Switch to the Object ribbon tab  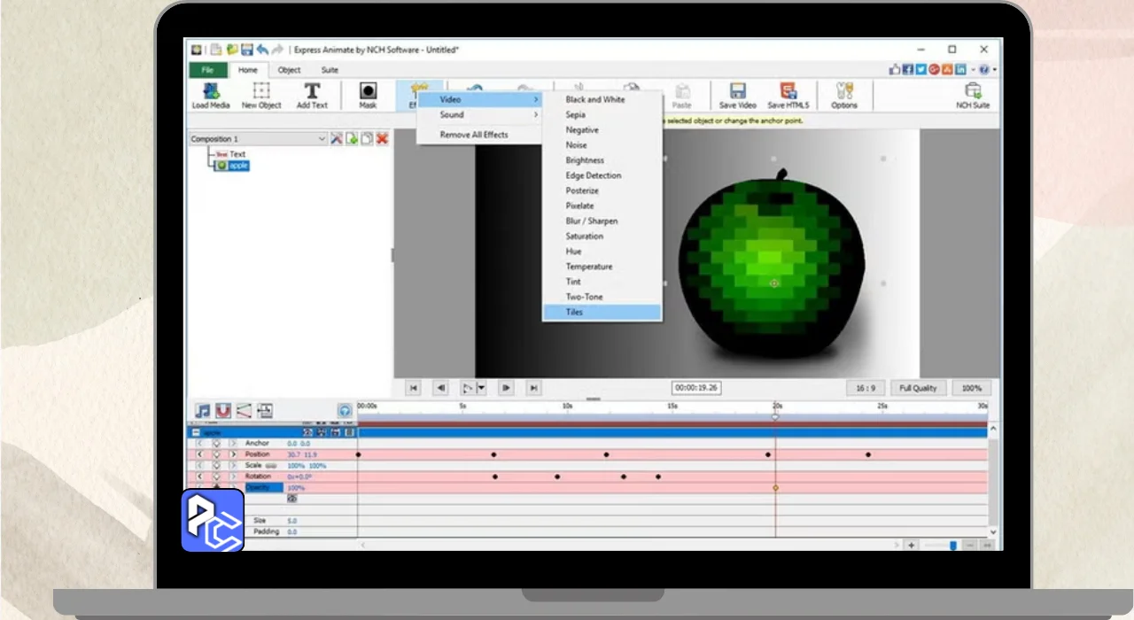[289, 70]
